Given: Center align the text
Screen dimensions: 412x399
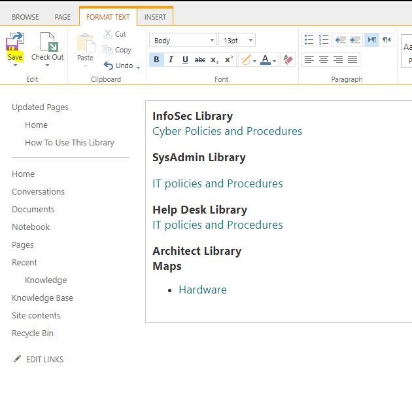Looking at the screenshot, I should [x=324, y=60].
